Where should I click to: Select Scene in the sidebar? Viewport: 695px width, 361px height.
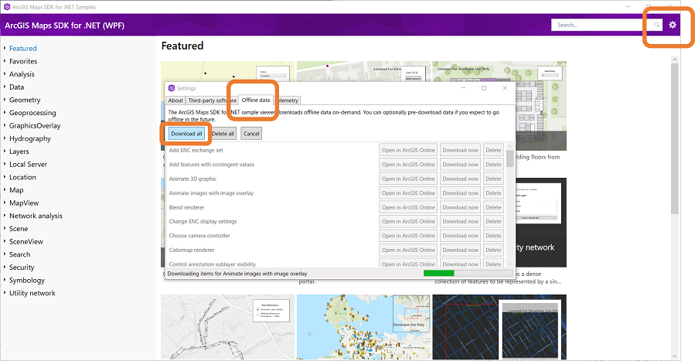coord(19,229)
